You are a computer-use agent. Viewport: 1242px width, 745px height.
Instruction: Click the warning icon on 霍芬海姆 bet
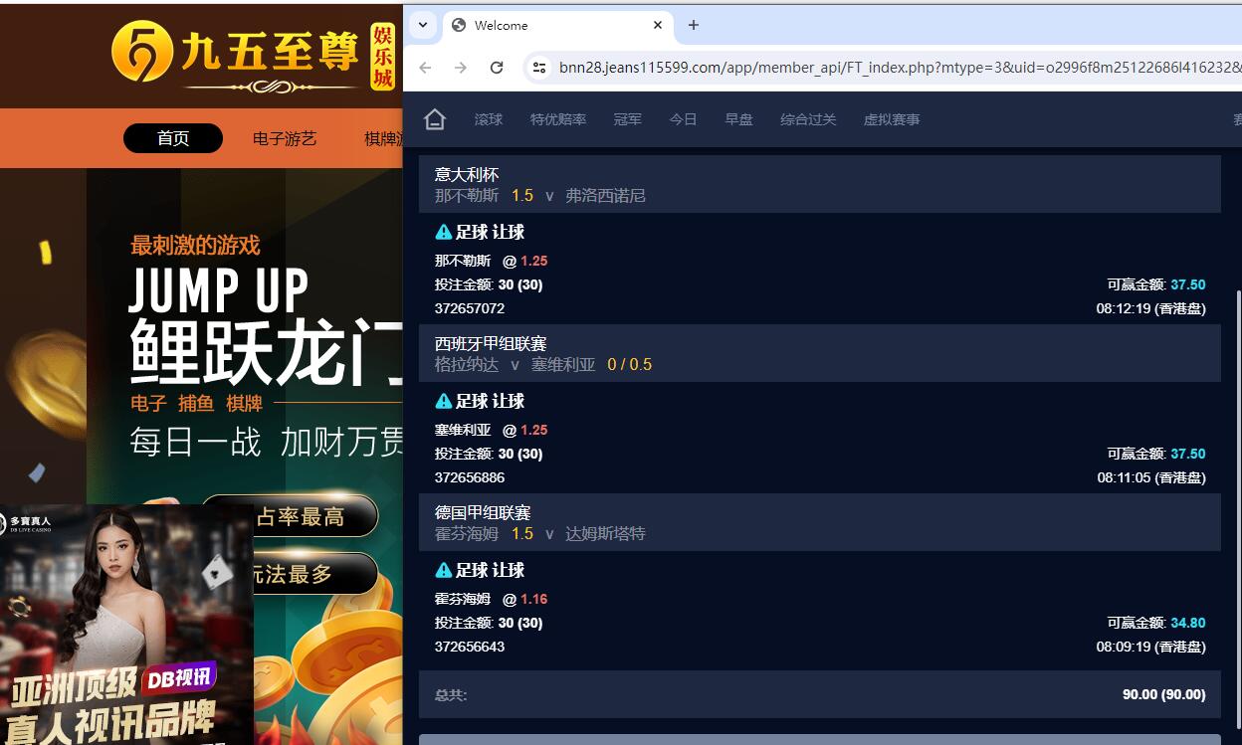click(444, 570)
